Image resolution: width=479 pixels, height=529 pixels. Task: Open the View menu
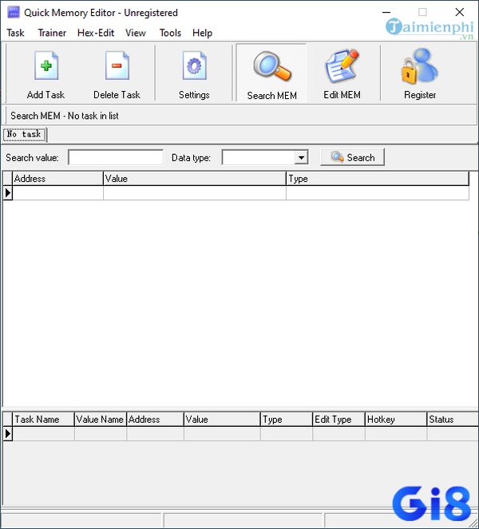click(x=136, y=33)
